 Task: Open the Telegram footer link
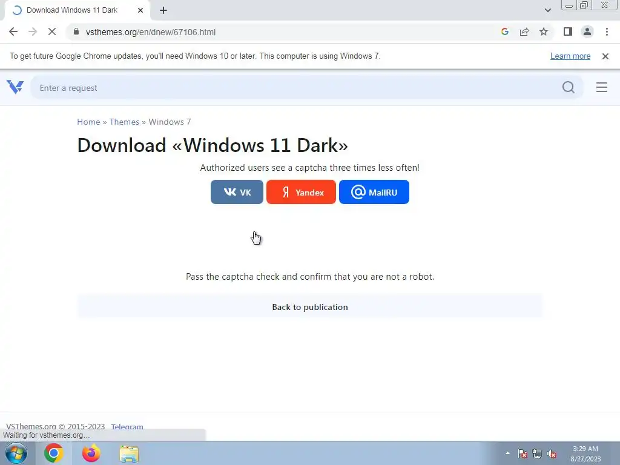tap(127, 427)
